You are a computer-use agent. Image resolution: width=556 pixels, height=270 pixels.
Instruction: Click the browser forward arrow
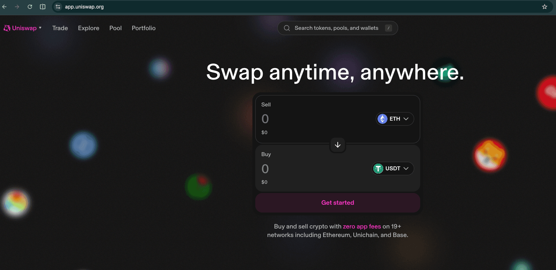coord(17,7)
